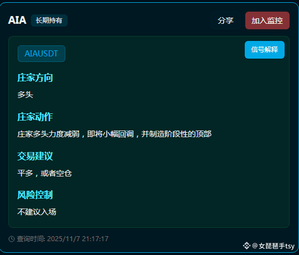
Task: Click the 交易建议 heading
Action: (x=35, y=156)
